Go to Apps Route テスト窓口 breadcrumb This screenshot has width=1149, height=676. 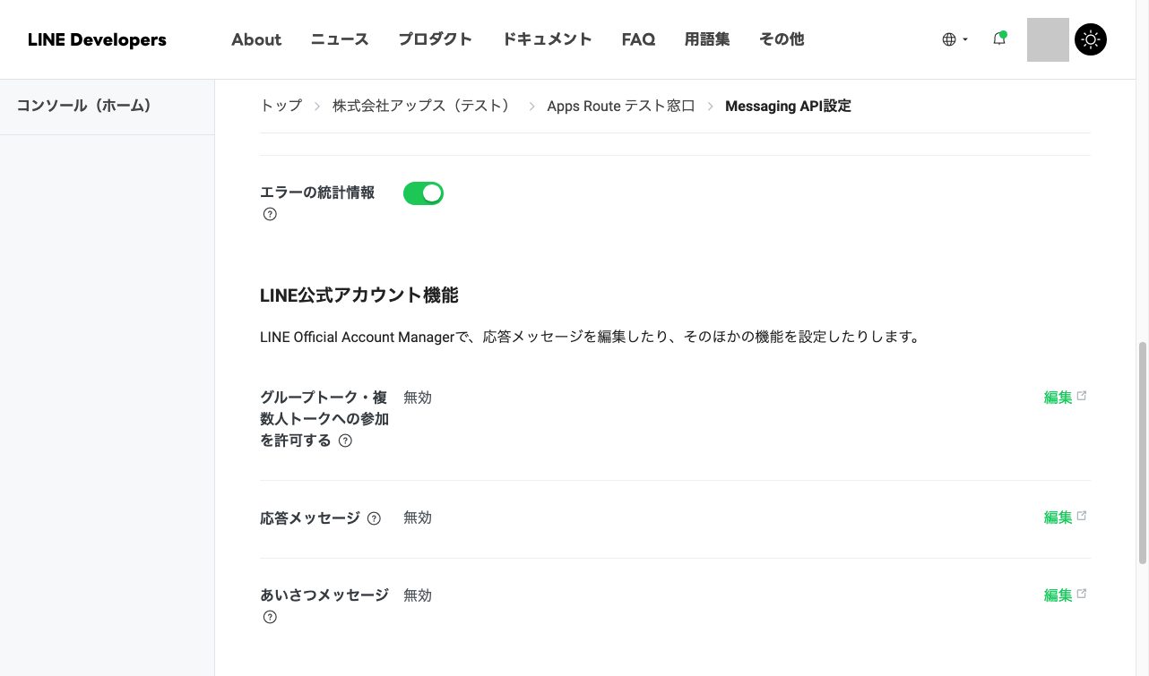point(621,106)
